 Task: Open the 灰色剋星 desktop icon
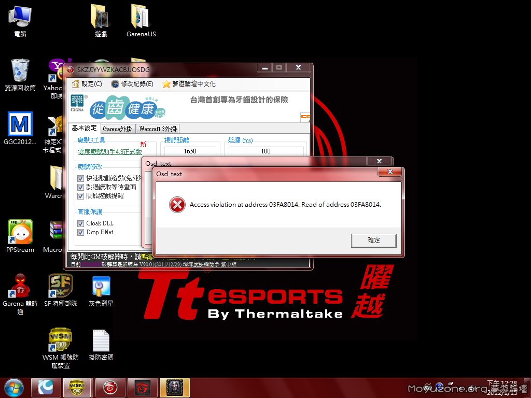pyautogui.click(x=101, y=290)
